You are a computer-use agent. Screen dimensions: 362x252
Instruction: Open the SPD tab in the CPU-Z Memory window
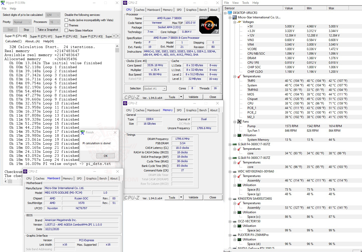tap(179, 110)
